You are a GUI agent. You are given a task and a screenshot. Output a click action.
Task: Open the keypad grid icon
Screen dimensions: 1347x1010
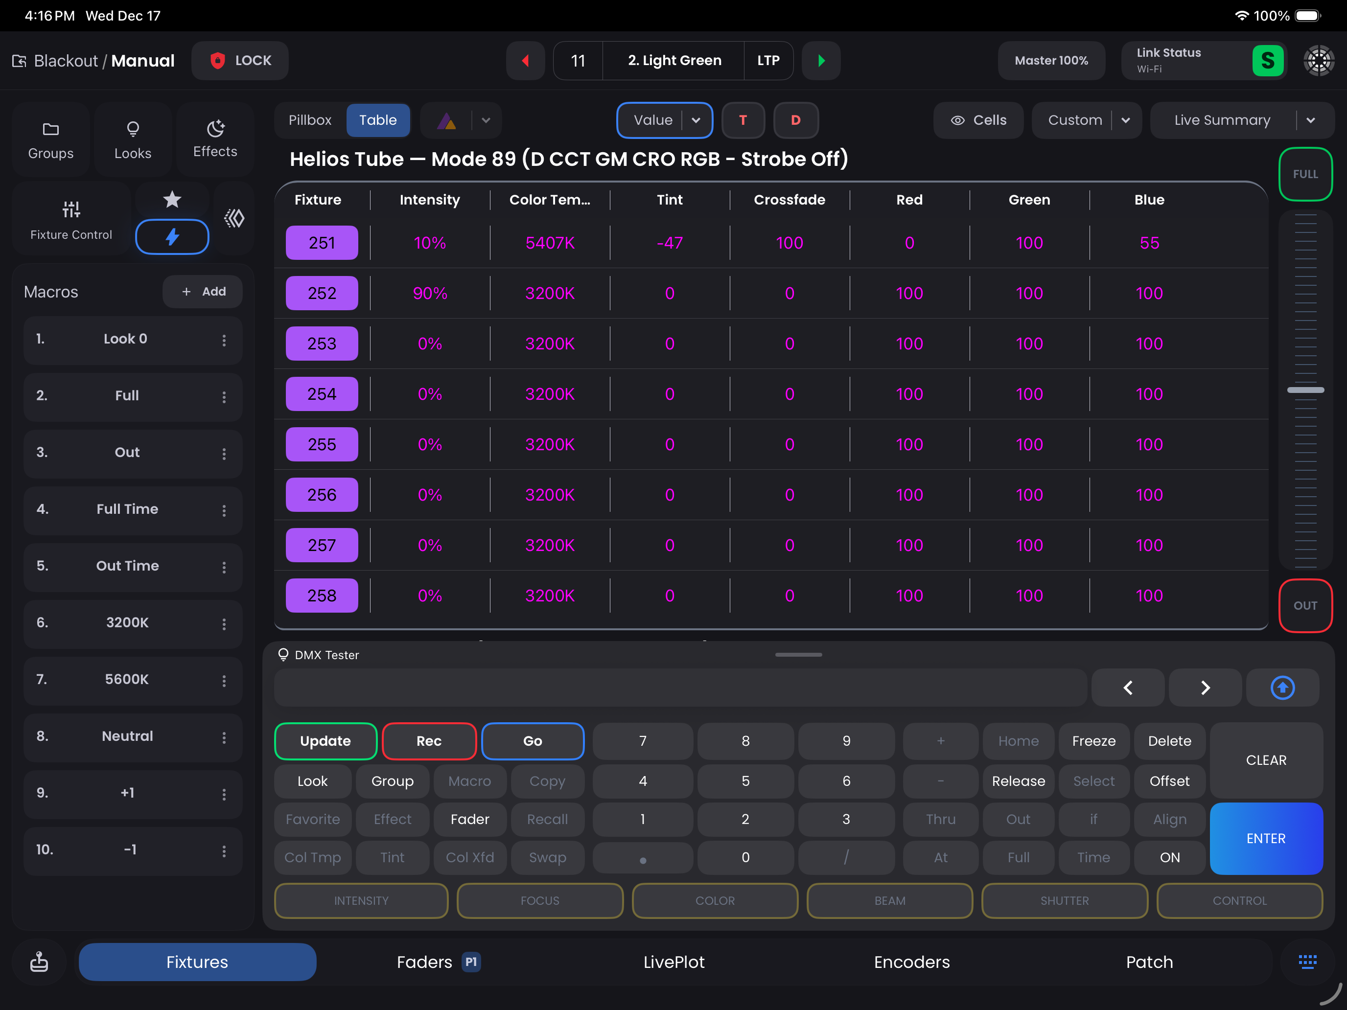(1307, 961)
